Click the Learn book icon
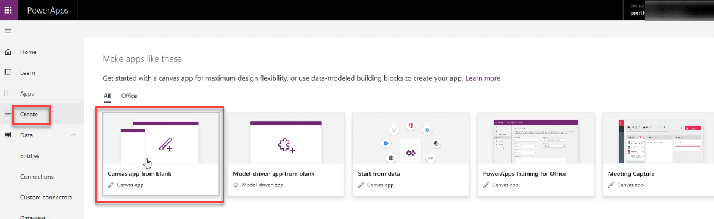The width and height of the screenshot is (714, 219). [x=8, y=72]
